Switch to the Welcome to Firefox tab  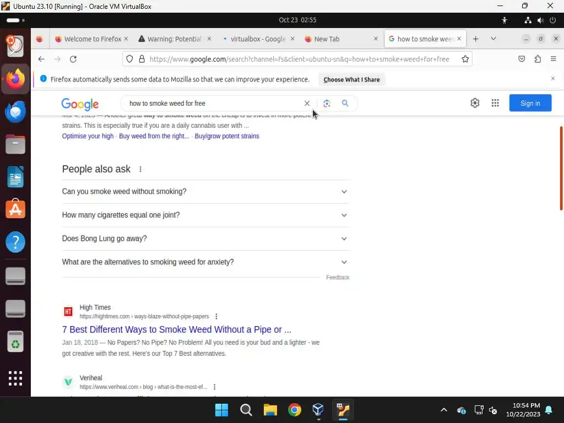tap(90, 39)
